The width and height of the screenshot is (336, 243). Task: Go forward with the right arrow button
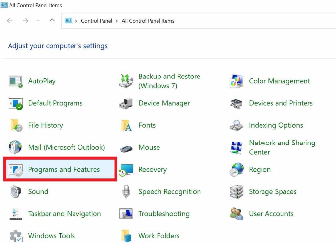[26, 21]
